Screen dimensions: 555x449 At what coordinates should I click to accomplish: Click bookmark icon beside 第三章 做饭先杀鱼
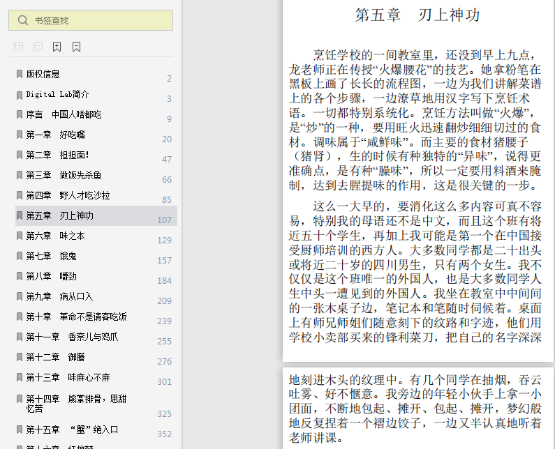pyautogui.click(x=20, y=175)
